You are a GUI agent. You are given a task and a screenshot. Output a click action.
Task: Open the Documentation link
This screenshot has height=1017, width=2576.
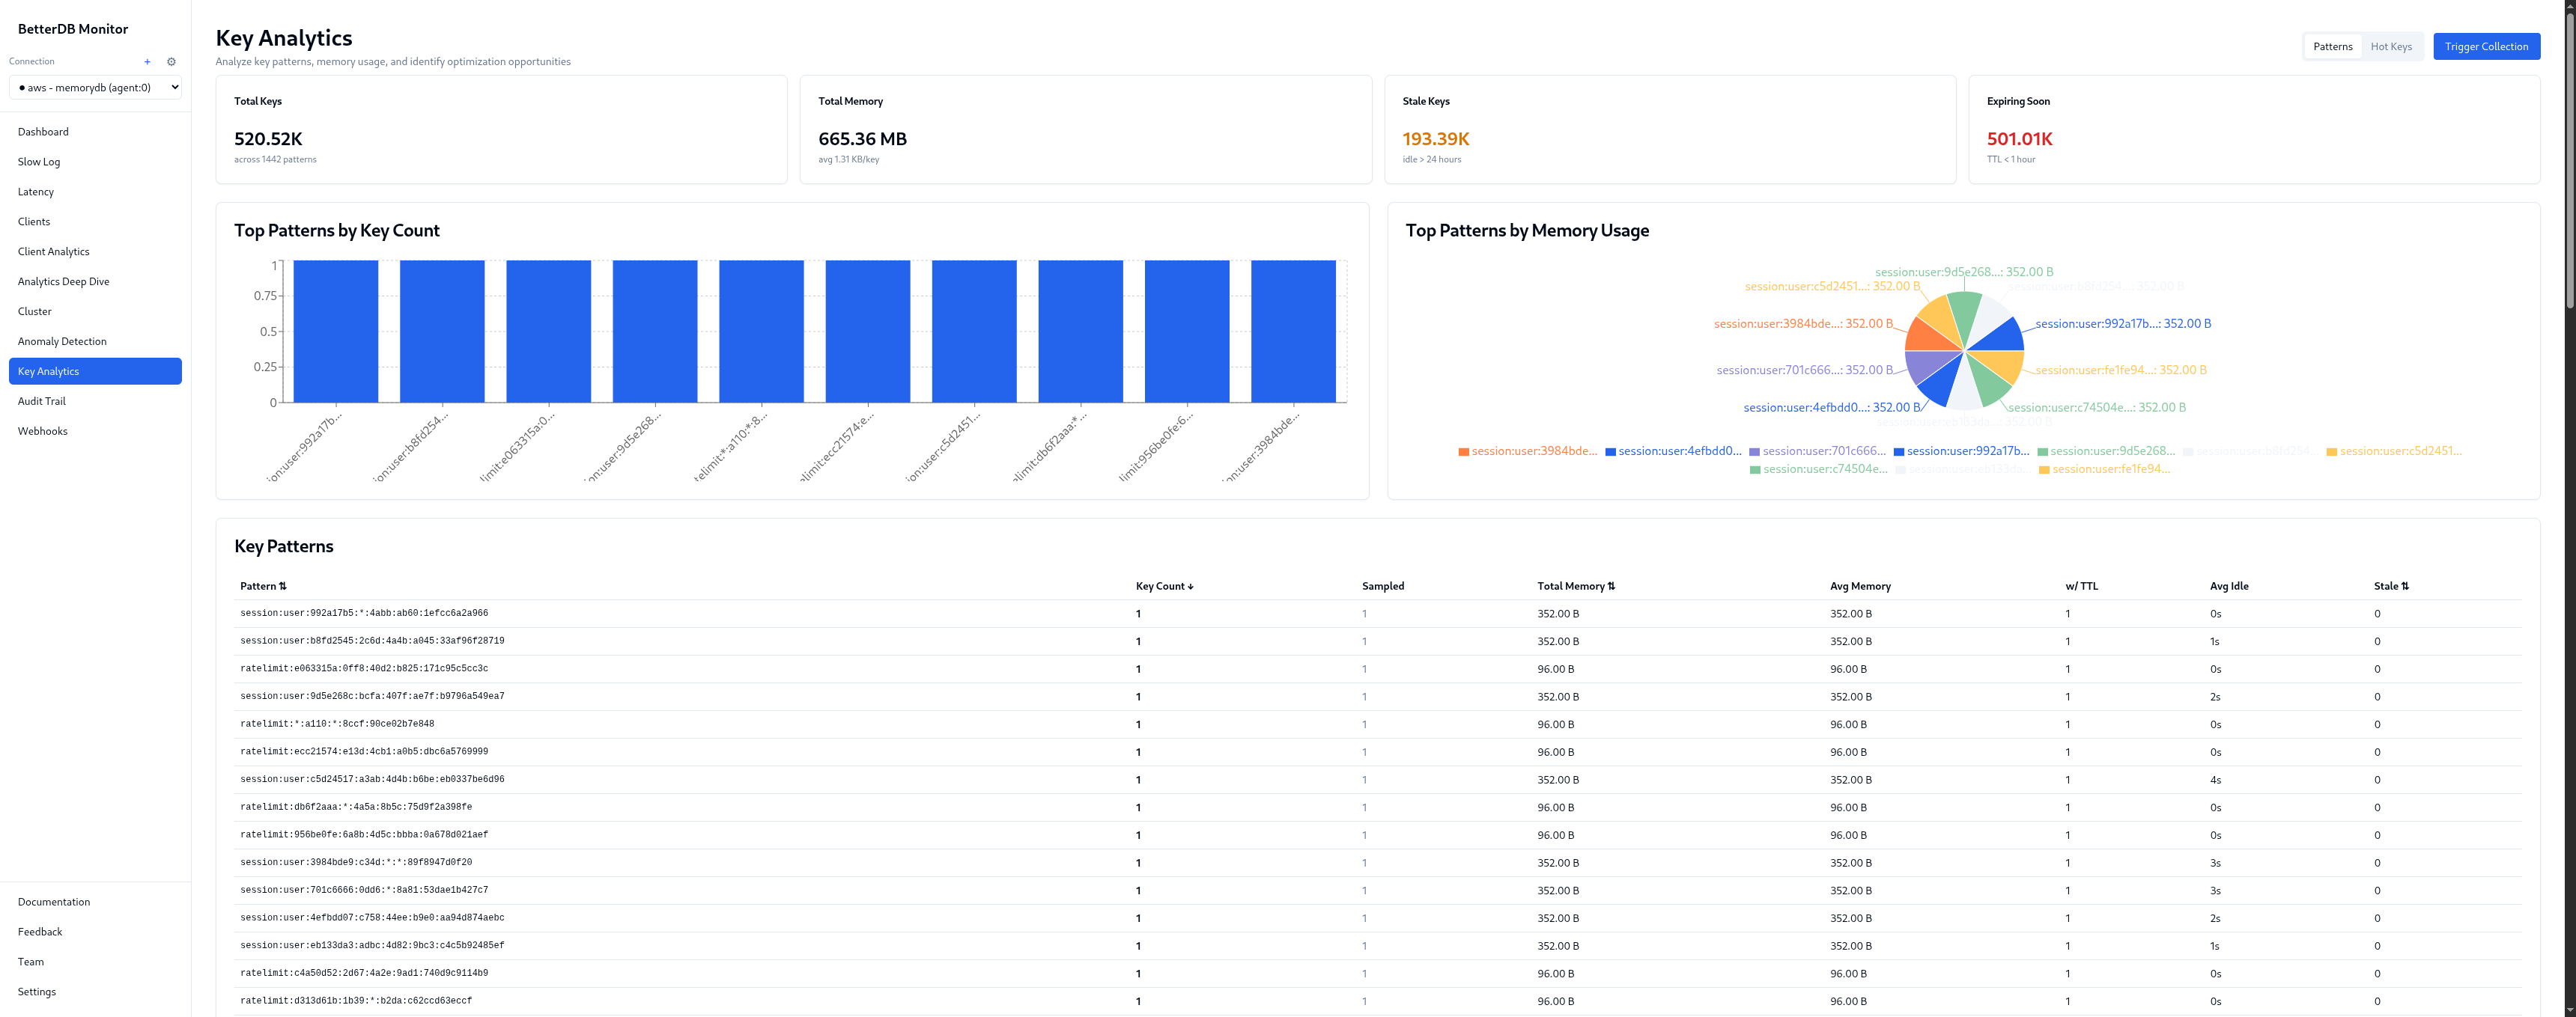click(54, 901)
